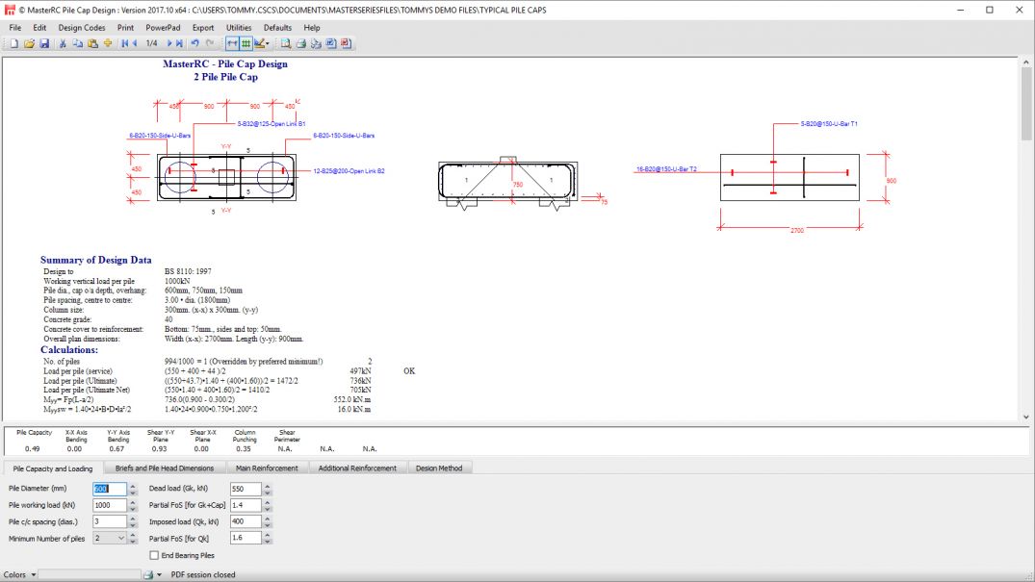This screenshot has width=1035, height=582.
Task: Open the Utilities menu
Action: [x=239, y=28]
